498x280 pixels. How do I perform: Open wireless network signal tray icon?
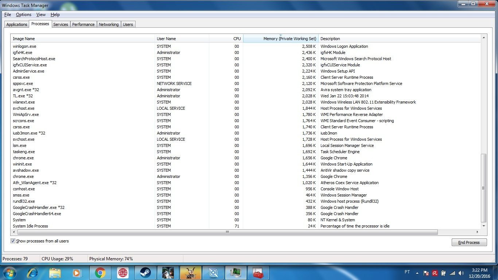[452, 273]
